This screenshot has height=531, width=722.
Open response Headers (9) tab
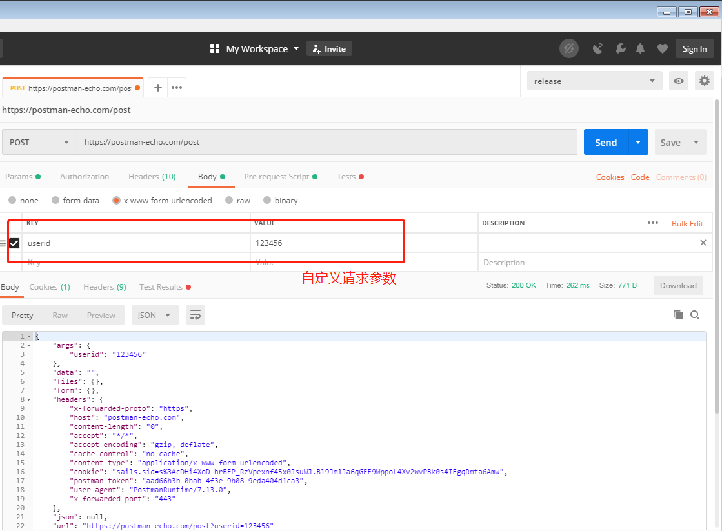coord(105,287)
